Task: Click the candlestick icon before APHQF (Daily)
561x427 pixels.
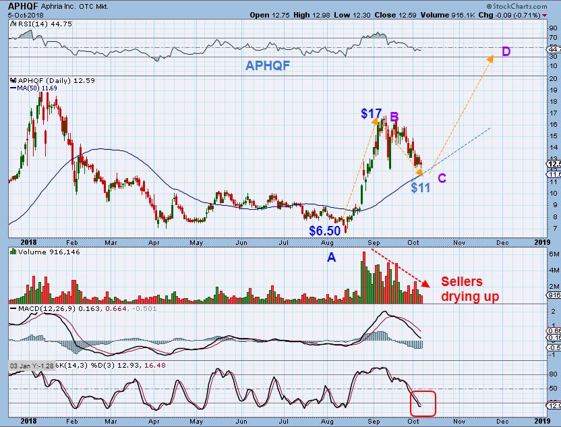Action: pyautogui.click(x=13, y=80)
